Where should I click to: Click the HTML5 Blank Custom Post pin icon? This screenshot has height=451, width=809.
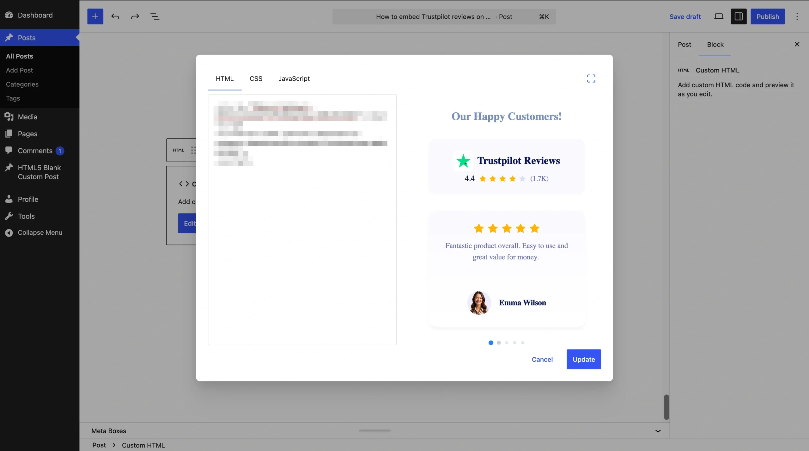(9, 167)
